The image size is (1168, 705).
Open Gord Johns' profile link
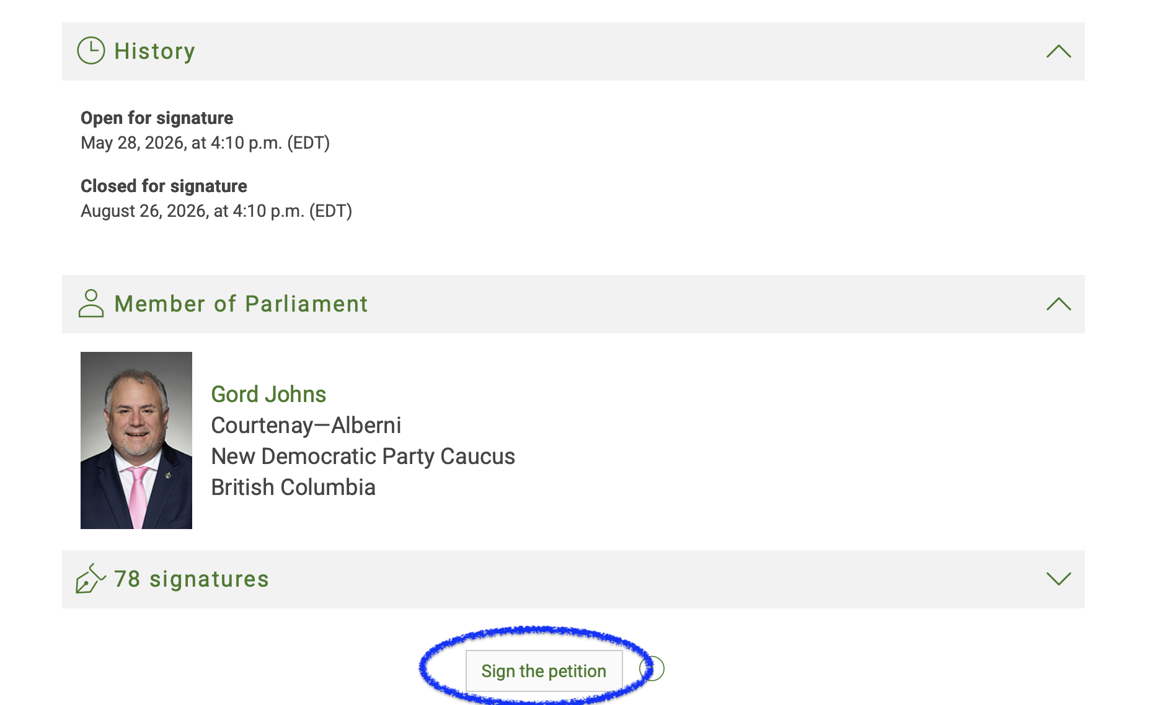click(268, 394)
